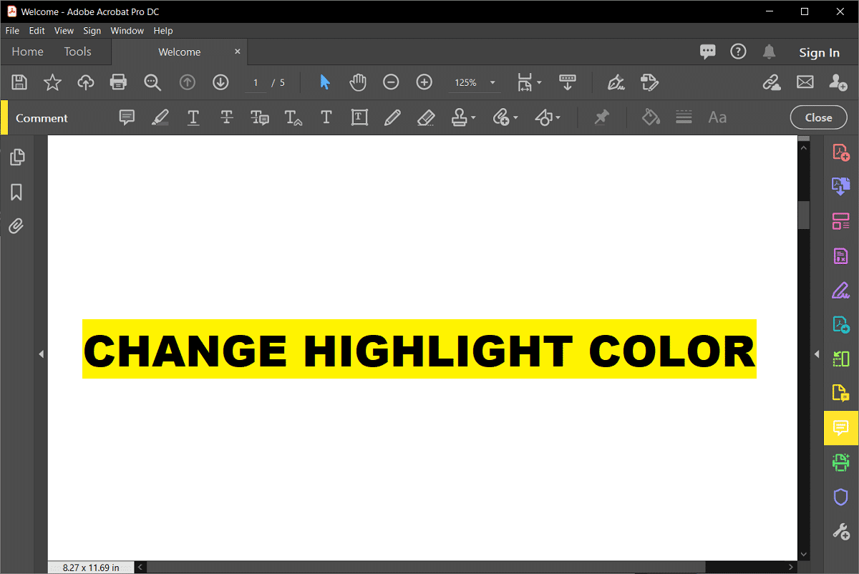The width and height of the screenshot is (859, 574).
Task: Open the Sign menu
Action: 92,30
